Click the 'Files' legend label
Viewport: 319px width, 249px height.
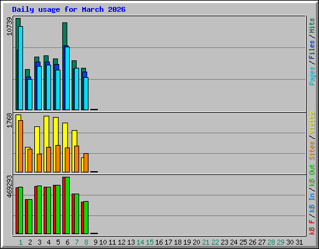tap(312, 50)
